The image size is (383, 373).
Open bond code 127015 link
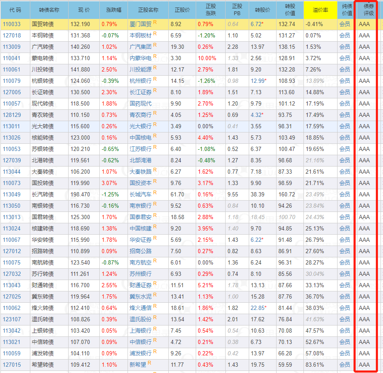(12, 365)
